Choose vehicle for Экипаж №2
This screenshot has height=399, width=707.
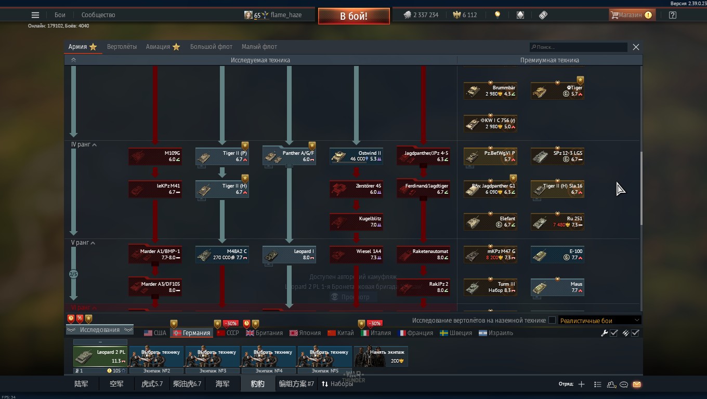[x=156, y=356]
